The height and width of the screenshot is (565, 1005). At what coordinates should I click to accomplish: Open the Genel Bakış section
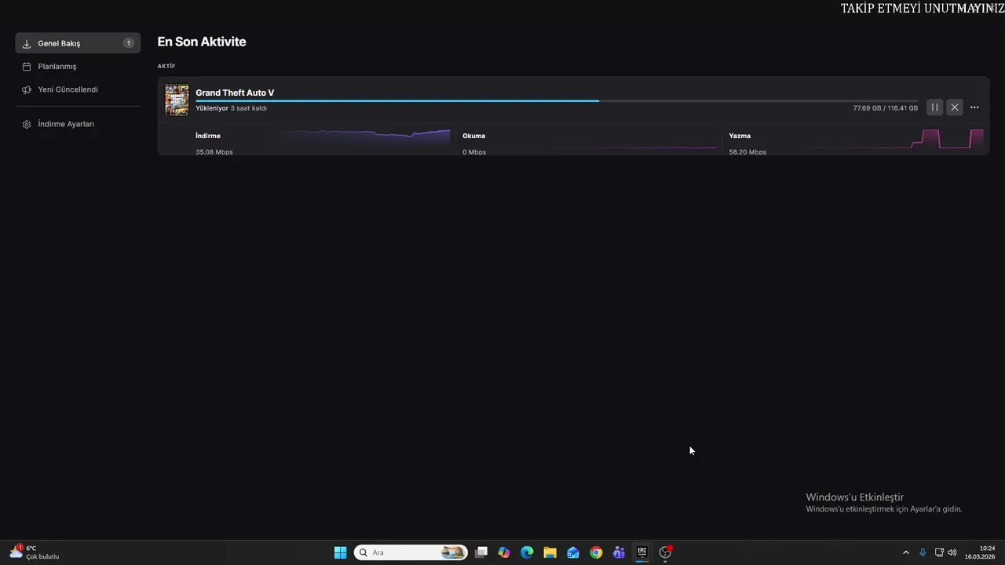[x=78, y=43]
